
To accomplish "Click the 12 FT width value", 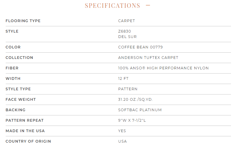I will [123, 79].
